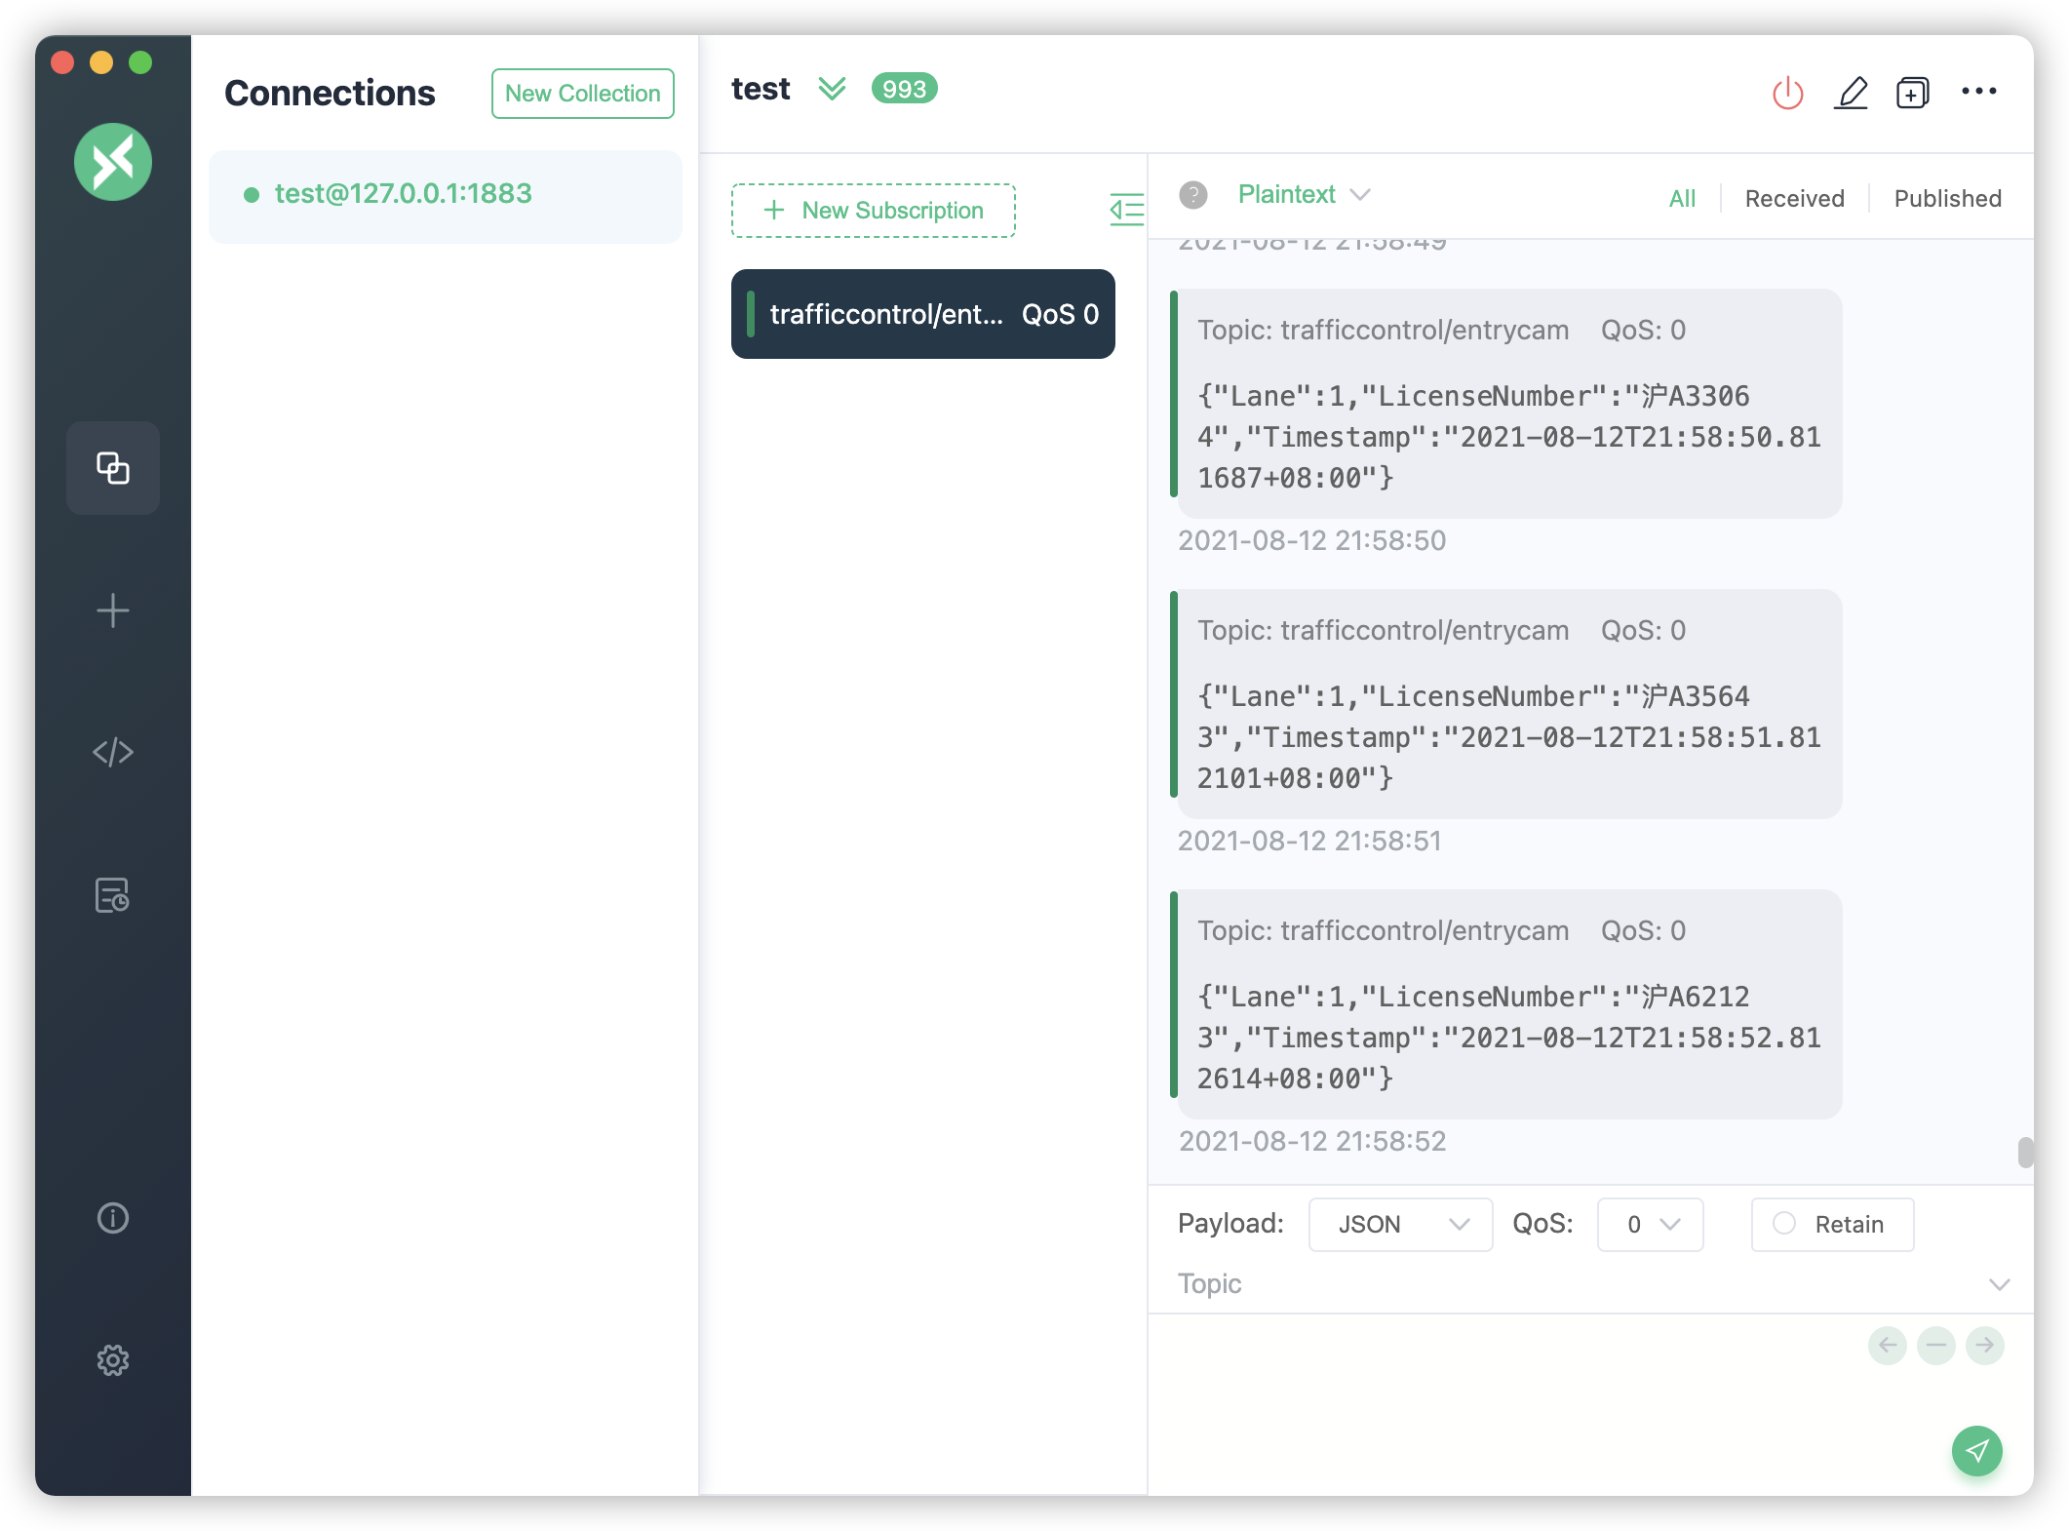Viewport: 2069px width, 1531px height.
Task: Add a New Subscription
Action: [873, 211]
